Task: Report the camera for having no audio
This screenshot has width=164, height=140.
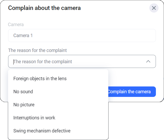Action: [x=23, y=92]
